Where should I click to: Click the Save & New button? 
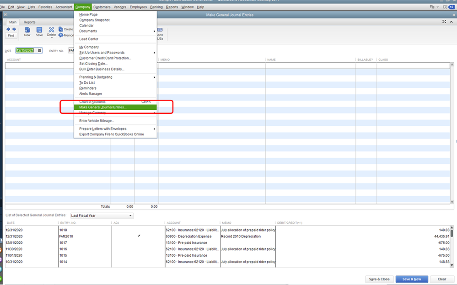(x=412, y=279)
